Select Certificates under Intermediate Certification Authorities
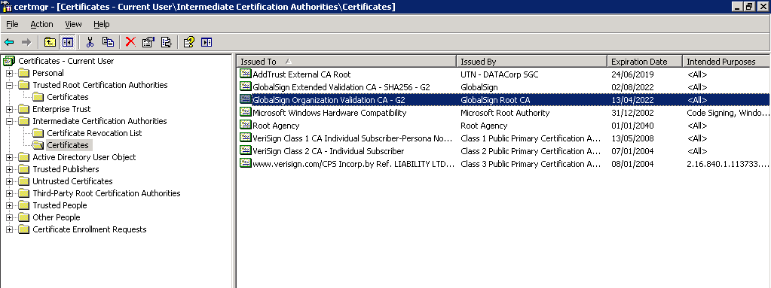The width and height of the screenshot is (771, 288). [68, 145]
